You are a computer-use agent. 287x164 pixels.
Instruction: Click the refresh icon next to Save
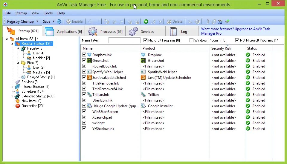(59, 22)
